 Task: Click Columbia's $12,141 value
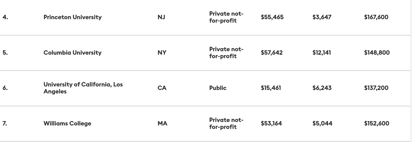click(322, 52)
